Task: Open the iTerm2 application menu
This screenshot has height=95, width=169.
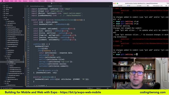Action: pyautogui.click(x=7, y=1)
